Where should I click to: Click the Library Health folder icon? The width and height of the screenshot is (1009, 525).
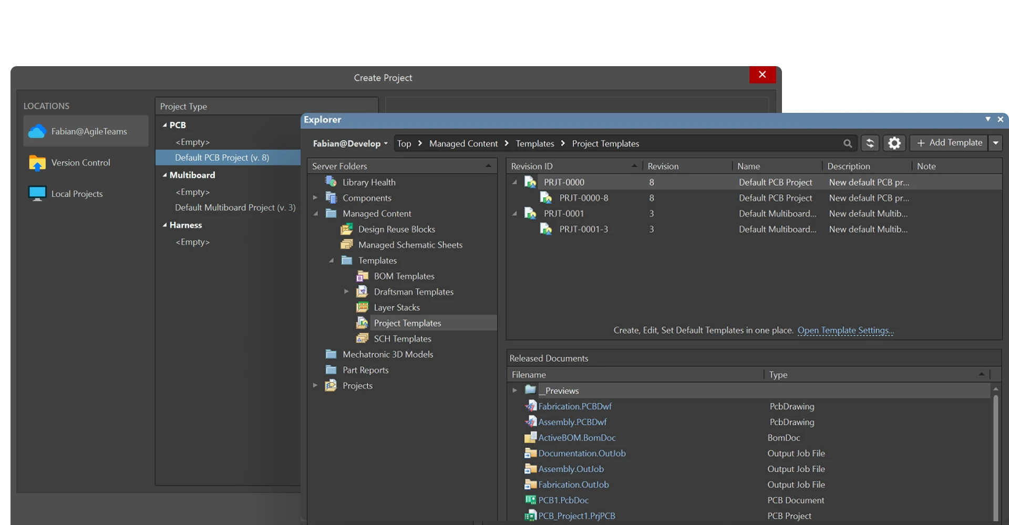[331, 182]
